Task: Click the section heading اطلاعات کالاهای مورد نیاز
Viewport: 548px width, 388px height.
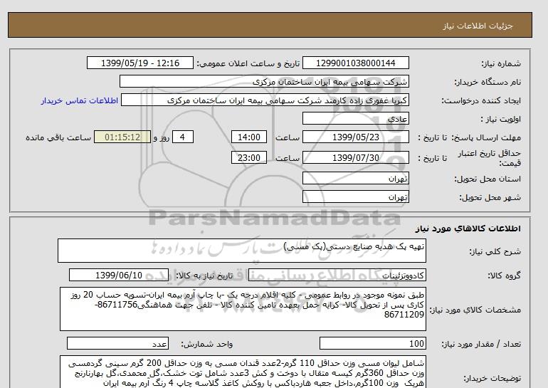Action: click(468, 229)
